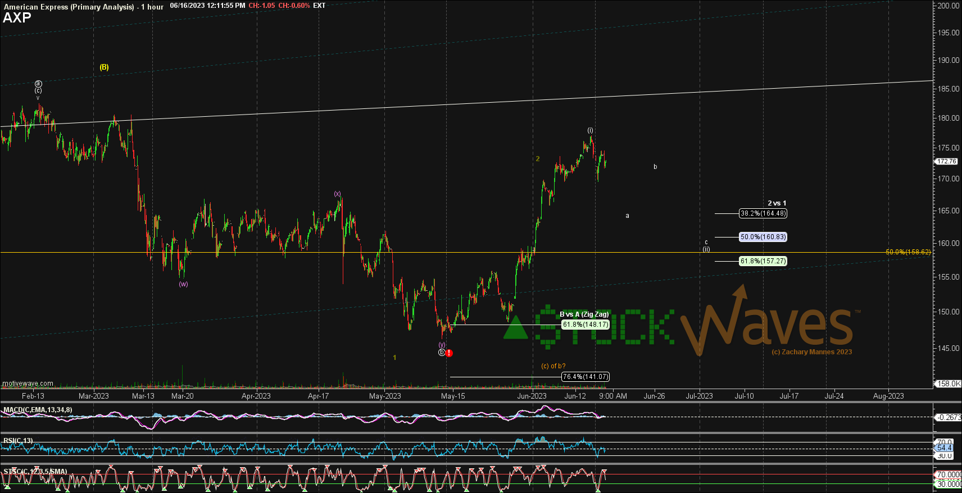Click the MACD(C,EMA,13,34,8) study label
Screen dimensions: 962x493
[38, 410]
